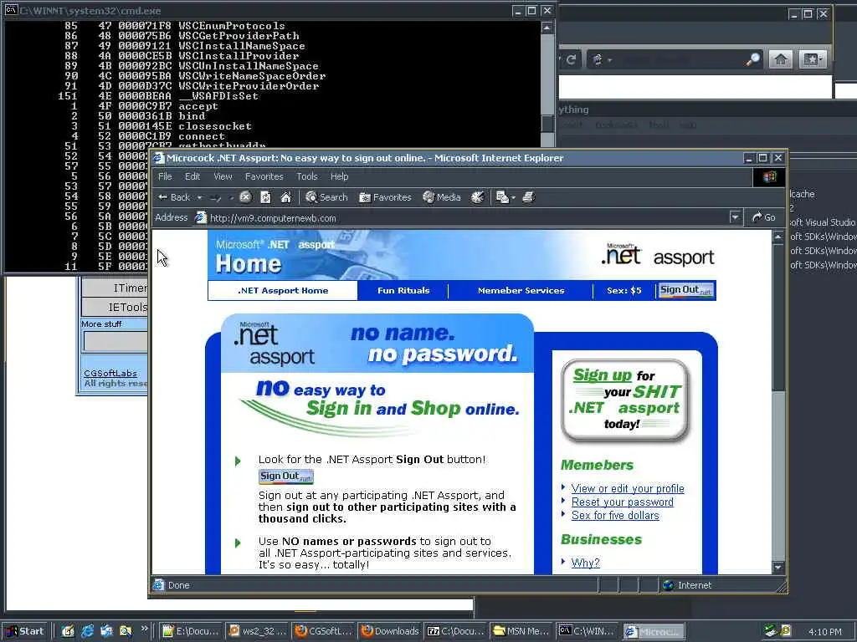Open the File menu in Internet Explorer
The height and width of the screenshot is (642, 857).
165,176
